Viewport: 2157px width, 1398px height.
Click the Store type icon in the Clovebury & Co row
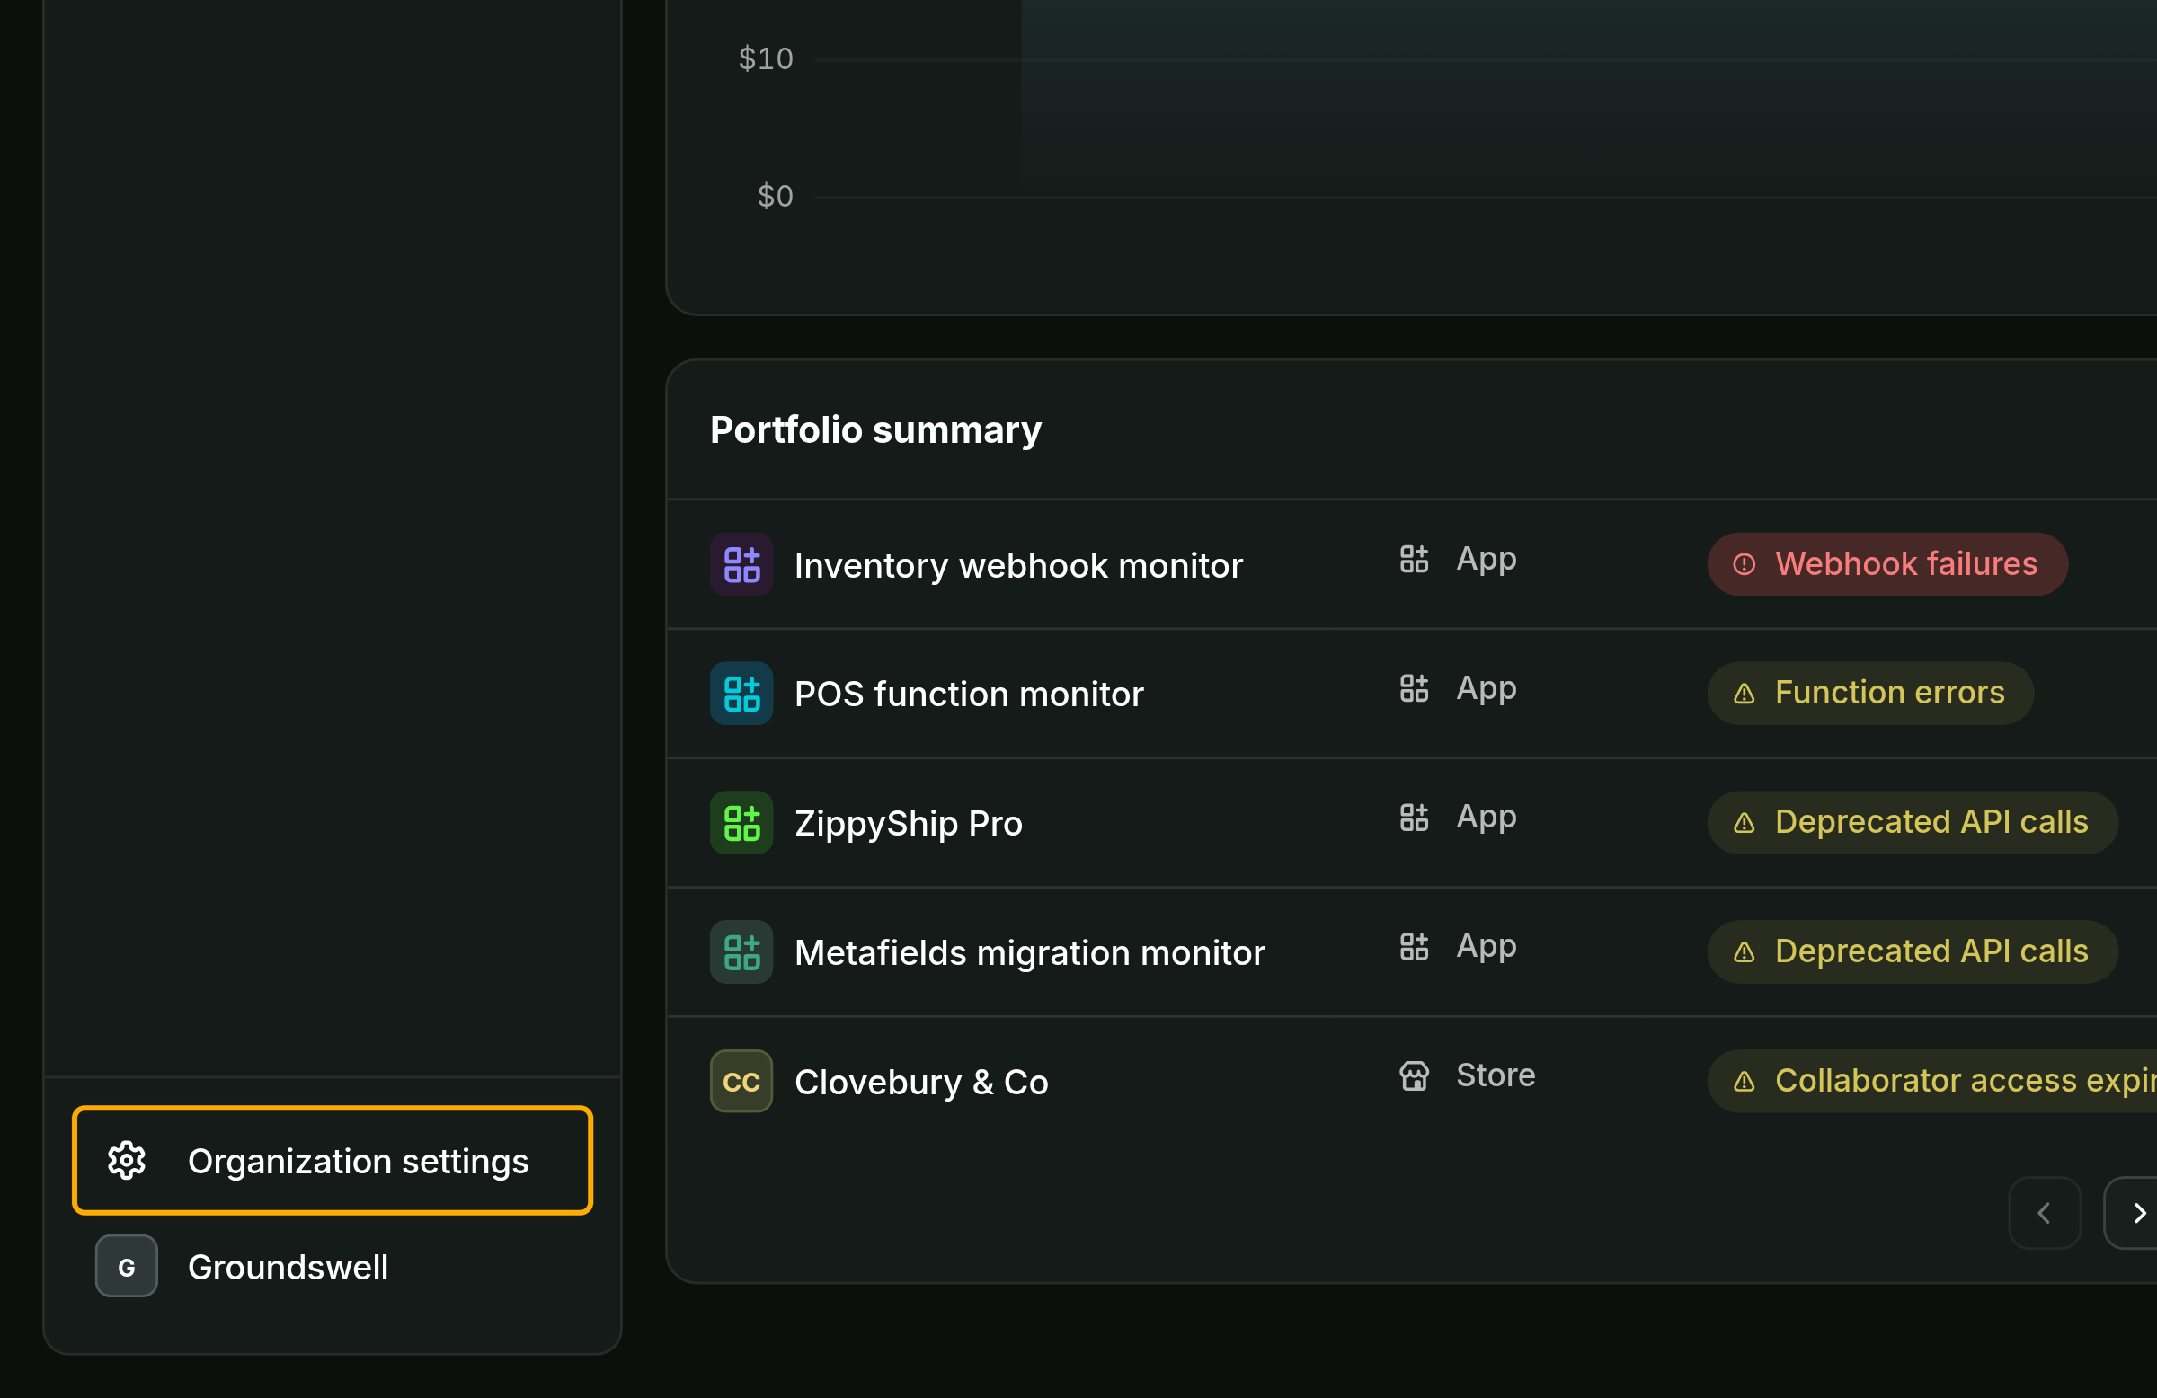(x=1414, y=1076)
